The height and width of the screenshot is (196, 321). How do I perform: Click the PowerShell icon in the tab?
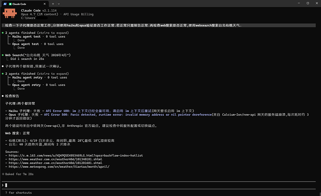5,4
